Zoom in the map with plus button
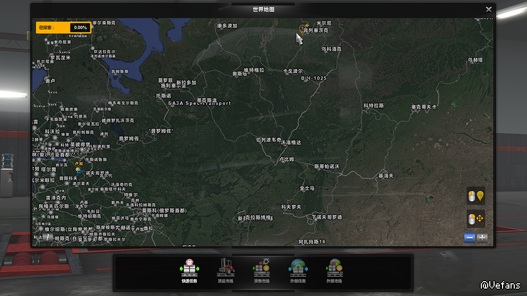This screenshot has width=527, height=296. [x=482, y=238]
